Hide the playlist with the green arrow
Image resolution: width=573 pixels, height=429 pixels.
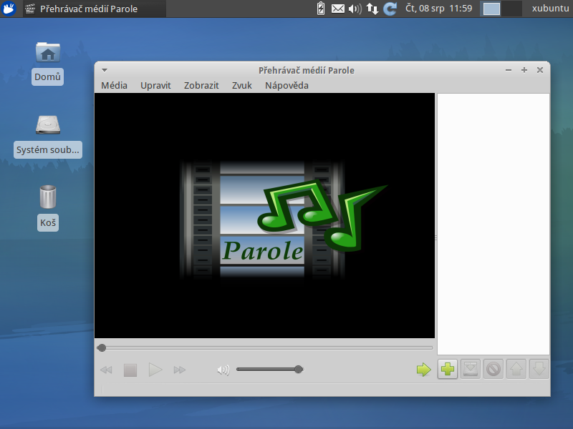(423, 369)
